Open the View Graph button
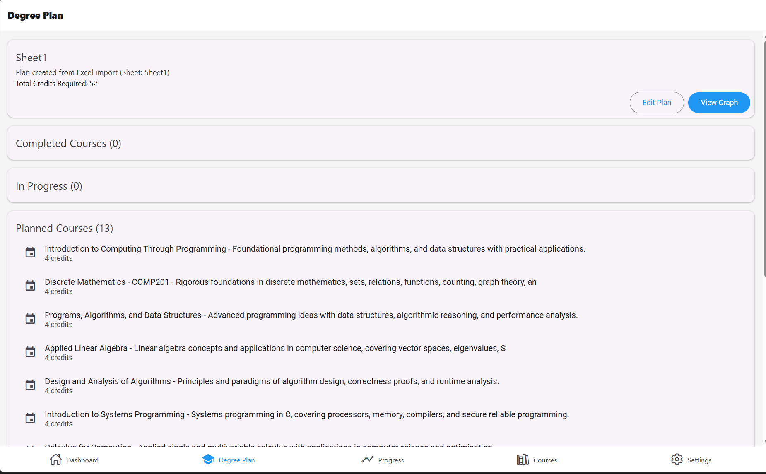766x474 pixels. [719, 102]
